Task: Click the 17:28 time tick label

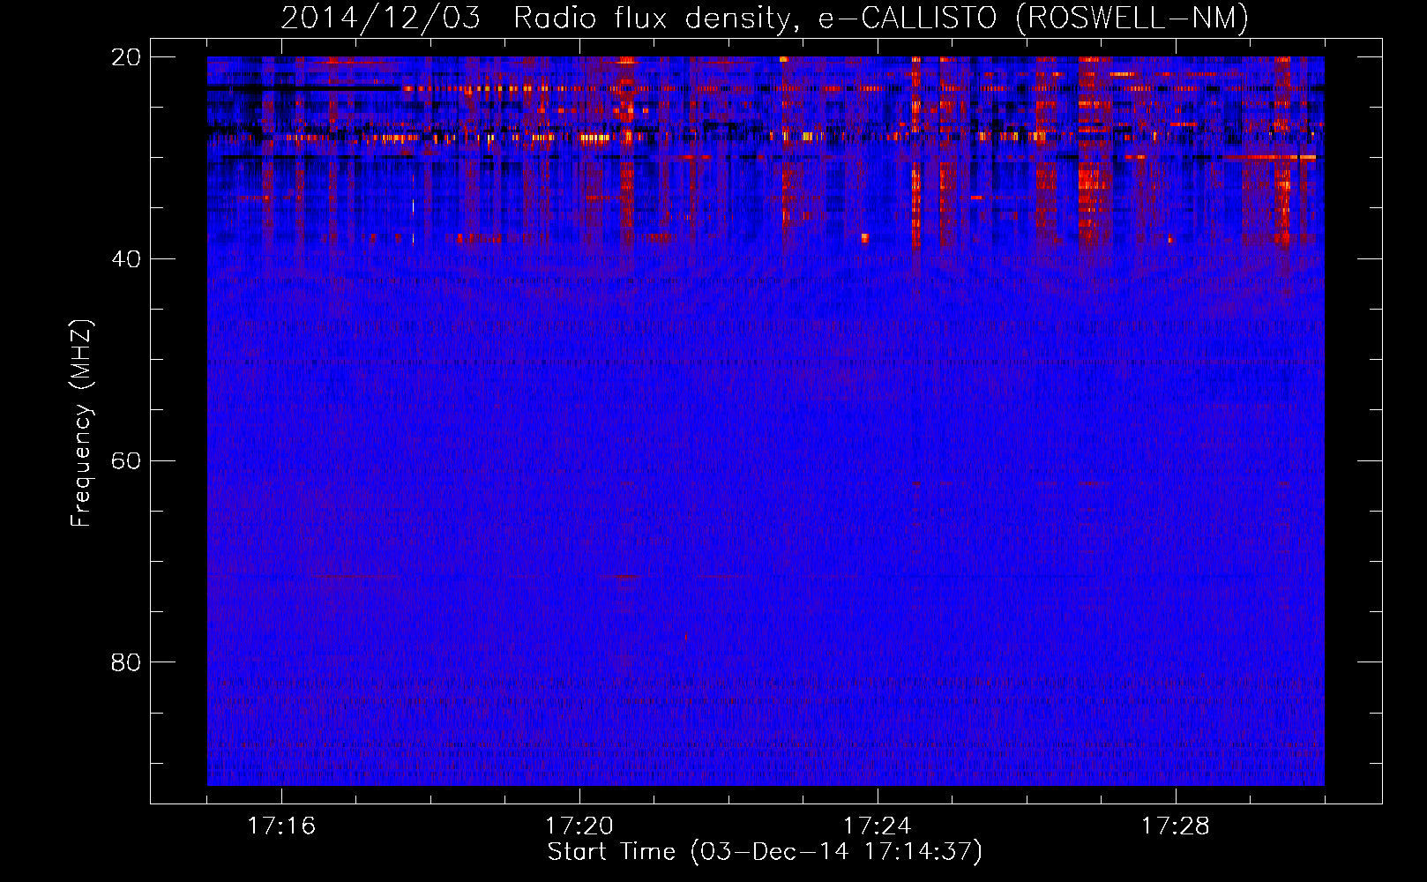Action: pos(1176,826)
